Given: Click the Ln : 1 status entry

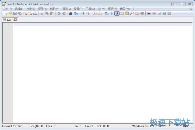Looking at the screenshot, I should click(78, 126).
